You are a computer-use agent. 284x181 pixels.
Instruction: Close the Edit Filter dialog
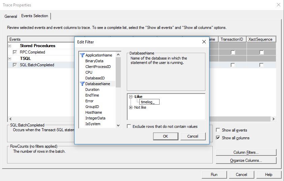204,42
